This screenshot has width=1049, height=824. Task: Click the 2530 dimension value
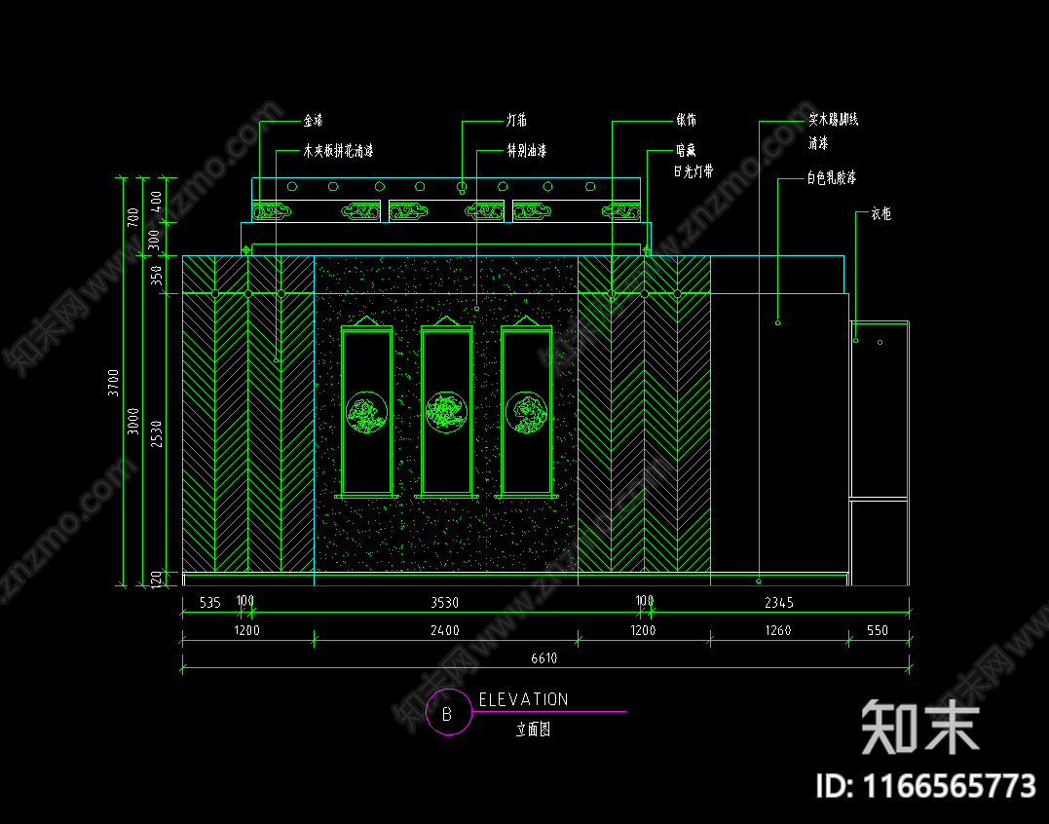point(157,433)
